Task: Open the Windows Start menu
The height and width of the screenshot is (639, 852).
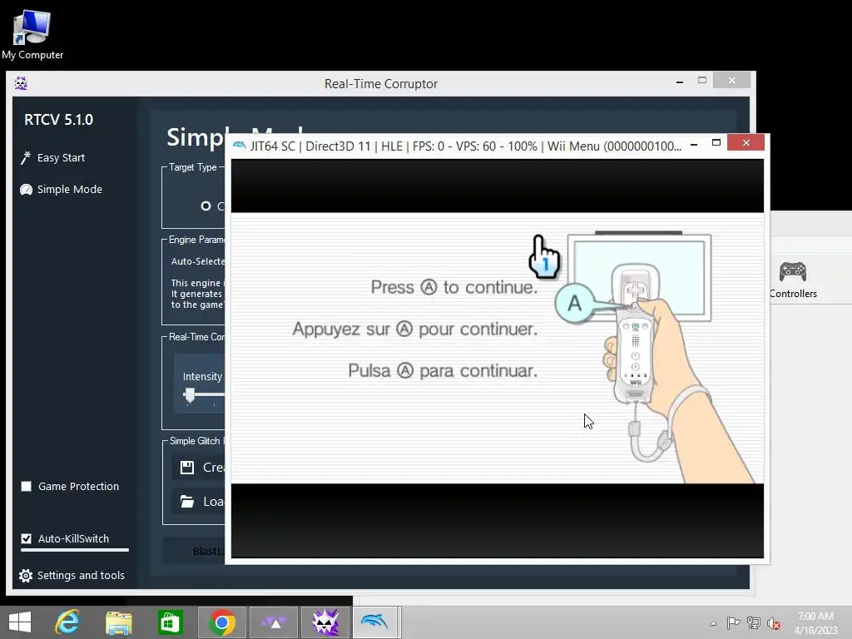Action: point(20,622)
